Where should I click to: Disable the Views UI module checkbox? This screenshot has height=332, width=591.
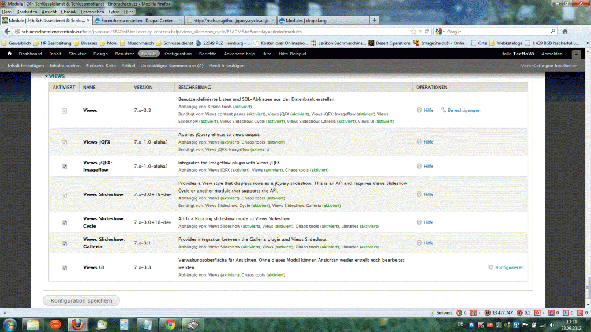pyautogui.click(x=64, y=268)
